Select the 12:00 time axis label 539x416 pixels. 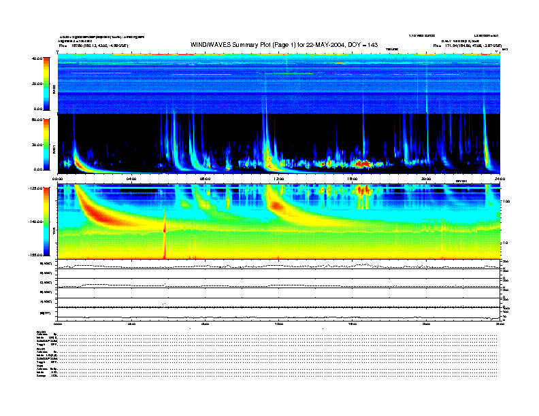pos(279,178)
